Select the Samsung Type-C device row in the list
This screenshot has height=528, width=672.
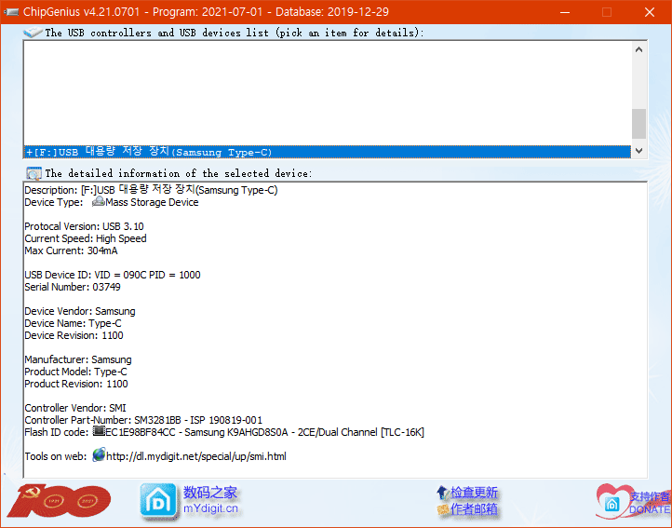pyautogui.click(x=327, y=152)
